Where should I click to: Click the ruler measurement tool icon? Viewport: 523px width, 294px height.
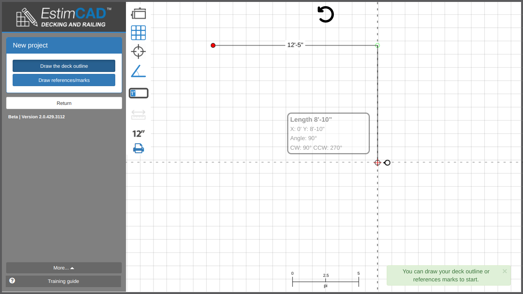click(138, 114)
